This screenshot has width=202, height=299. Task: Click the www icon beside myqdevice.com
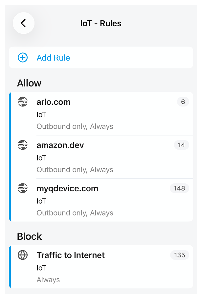pos(23,188)
